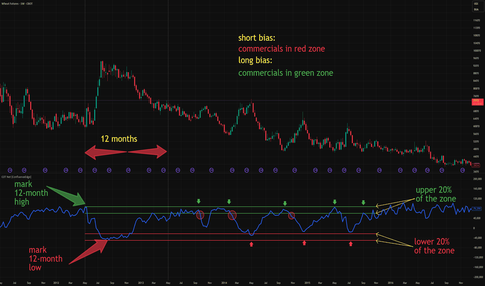The width and height of the screenshot is (485, 286).
Task: Select the double-headed red 12 months arrow
Action: coord(126,152)
